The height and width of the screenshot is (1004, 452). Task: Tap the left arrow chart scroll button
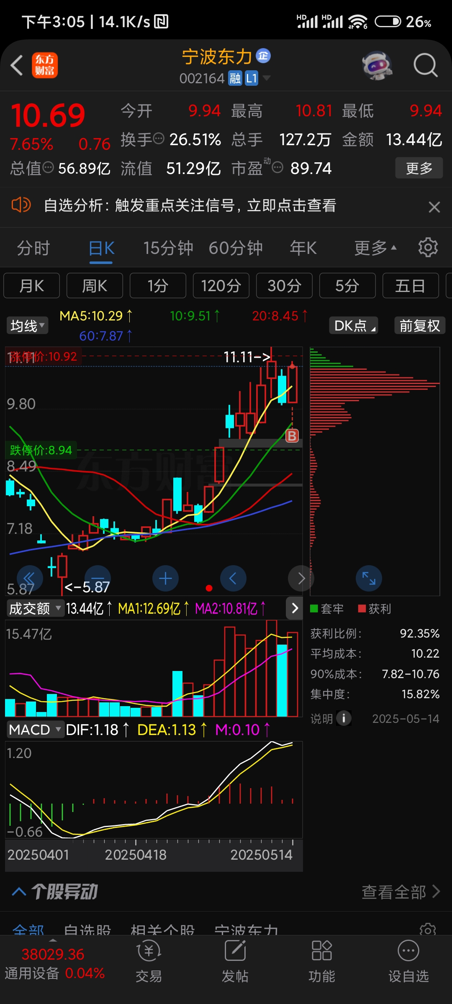[233, 579]
